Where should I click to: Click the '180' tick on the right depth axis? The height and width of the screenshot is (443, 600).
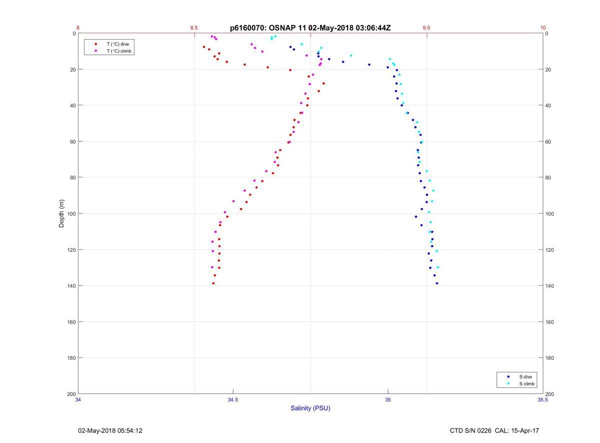549,358
